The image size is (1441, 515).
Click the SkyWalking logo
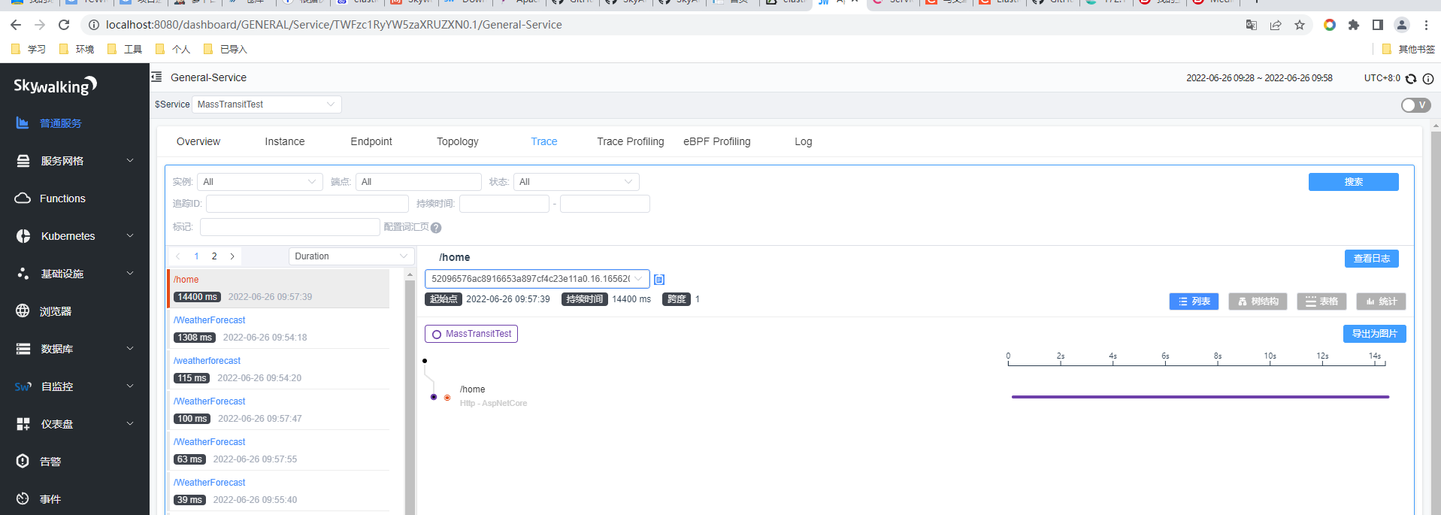[x=55, y=86]
